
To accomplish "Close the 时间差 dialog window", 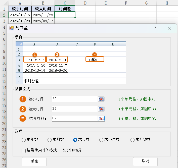I will coord(169,28).
